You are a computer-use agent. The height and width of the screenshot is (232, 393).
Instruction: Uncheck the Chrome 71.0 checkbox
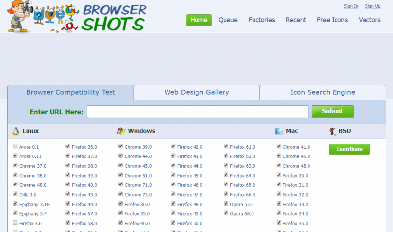point(120,184)
